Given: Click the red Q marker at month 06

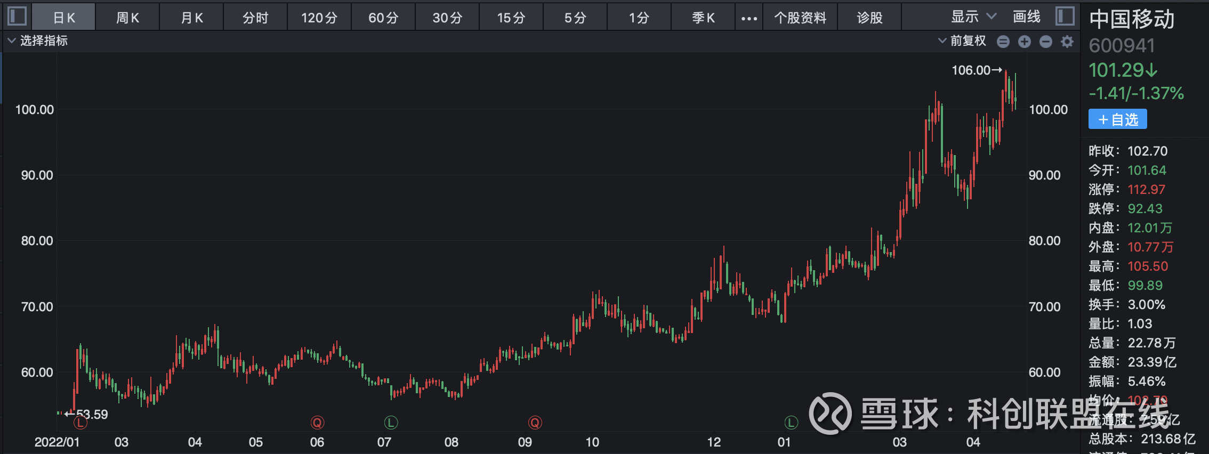Looking at the screenshot, I should point(317,423).
